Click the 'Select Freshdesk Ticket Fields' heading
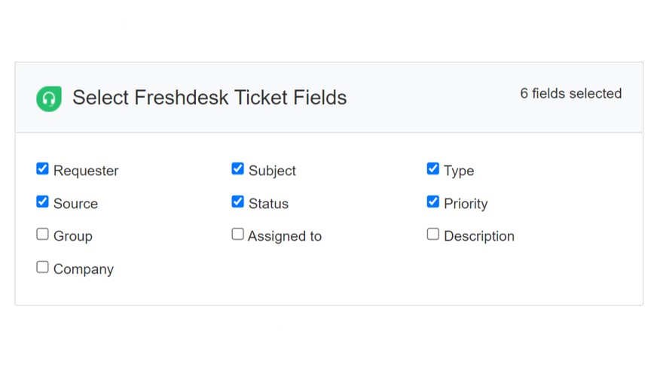This screenshot has height=373, width=657. click(x=209, y=98)
